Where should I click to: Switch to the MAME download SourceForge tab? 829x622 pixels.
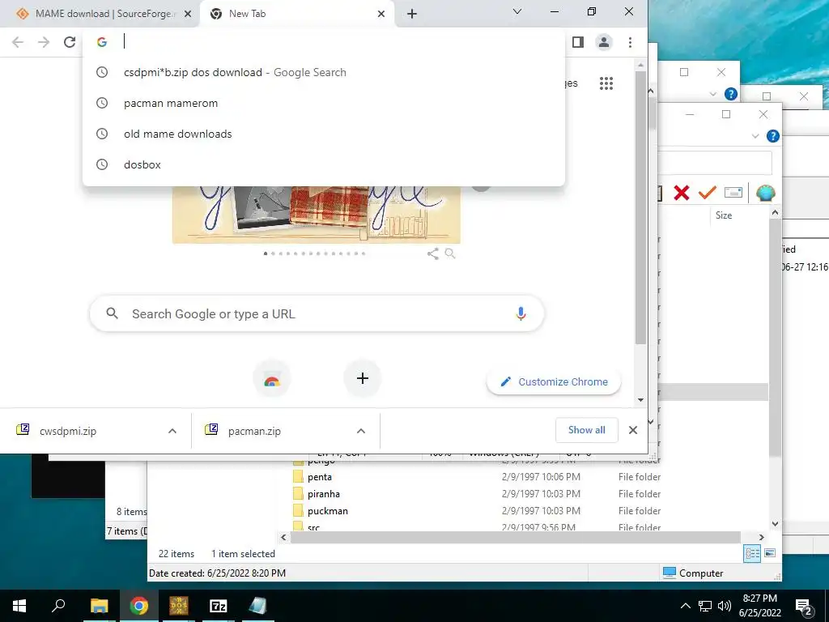pyautogui.click(x=103, y=14)
